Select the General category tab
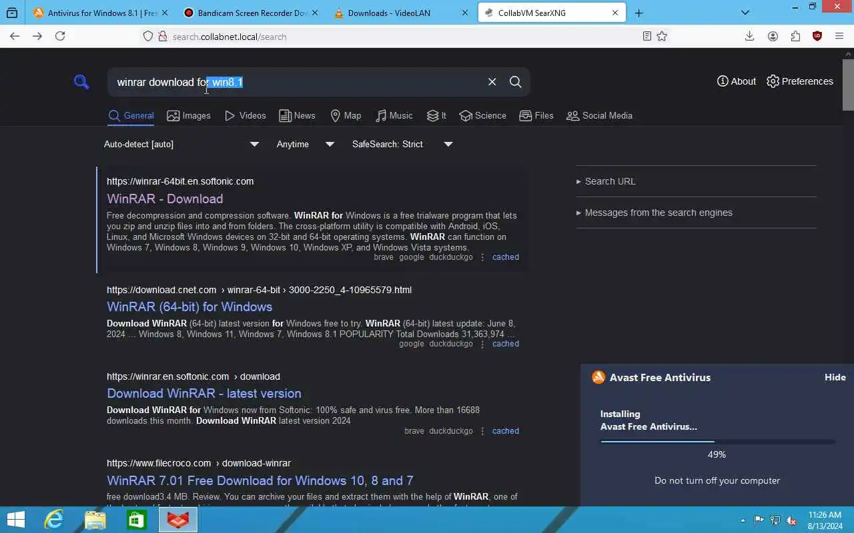The width and height of the screenshot is (854, 533). 131,115
